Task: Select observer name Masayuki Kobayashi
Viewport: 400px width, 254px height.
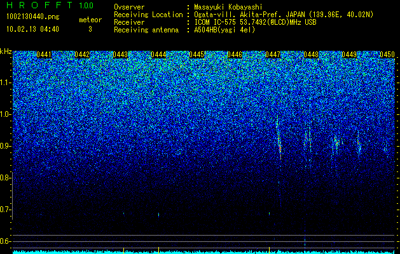Action: (x=228, y=7)
